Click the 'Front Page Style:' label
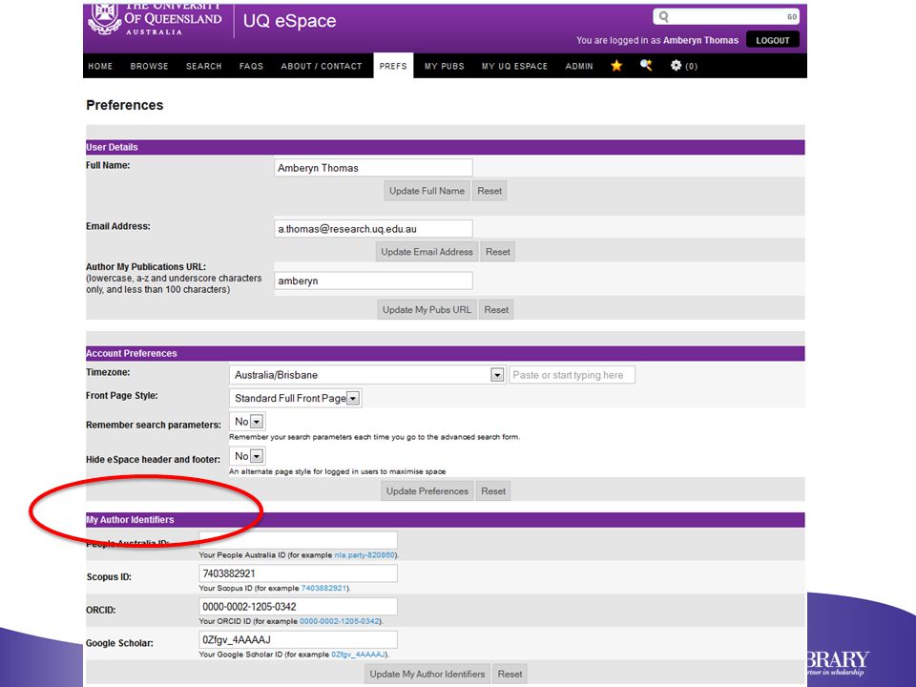 click(121, 395)
